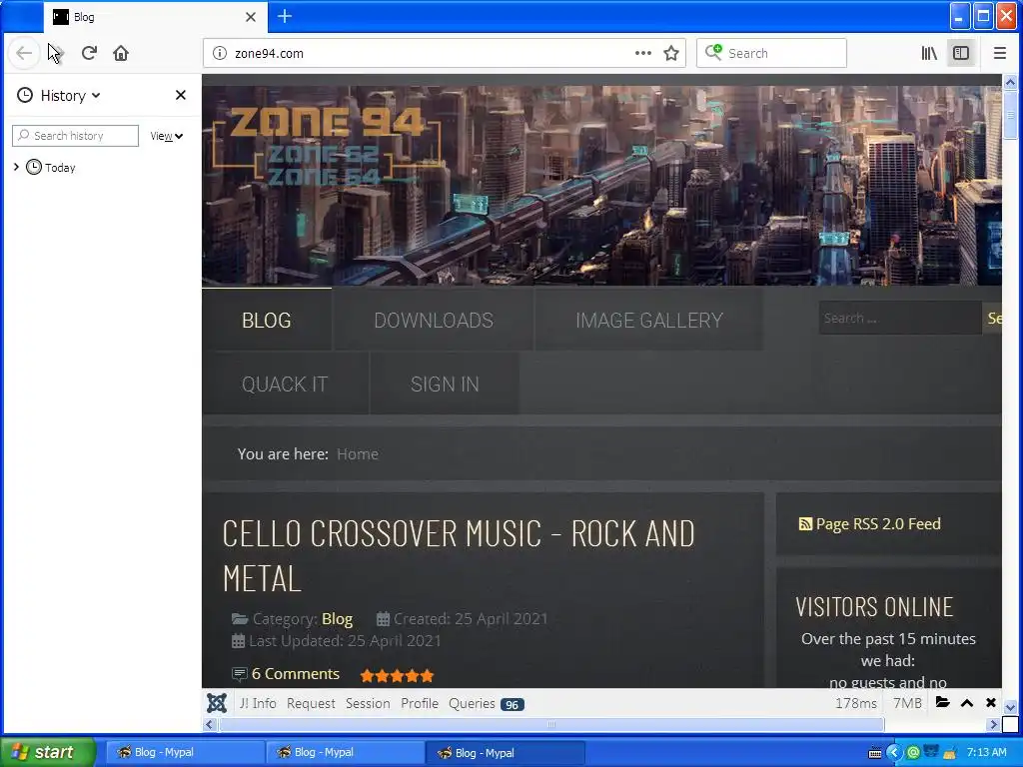This screenshot has width=1023, height=767.
Task: Open the browser hamburger menu
Action: tap(999, 53)
